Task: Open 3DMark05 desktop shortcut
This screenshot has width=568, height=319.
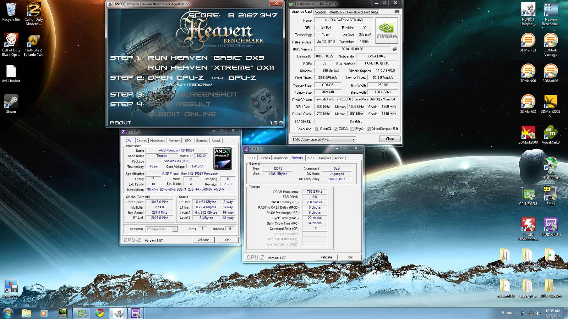Action: click(x=550, y=73)
